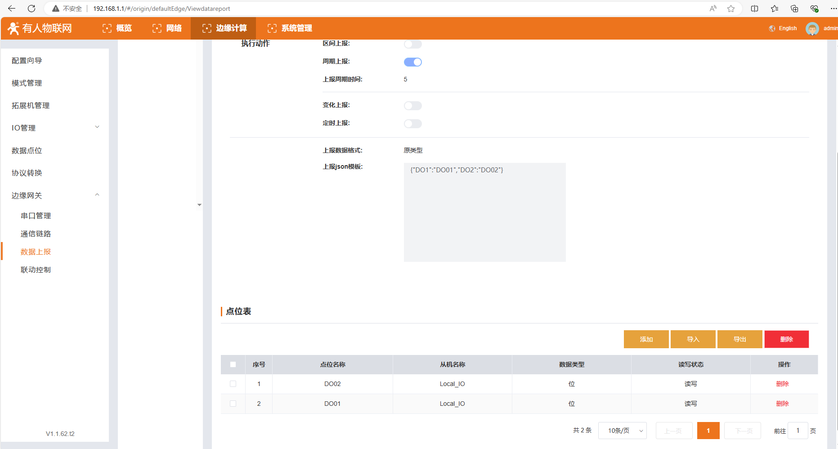
Task: Click the 前往 page number input
Action: [798, 431]
